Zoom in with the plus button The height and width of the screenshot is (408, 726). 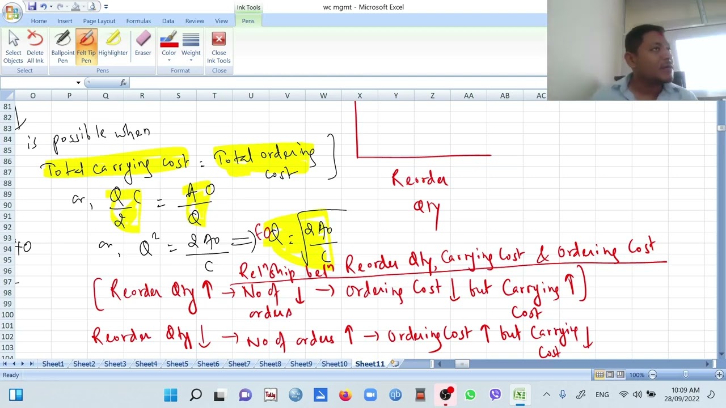tap(719, 375)
